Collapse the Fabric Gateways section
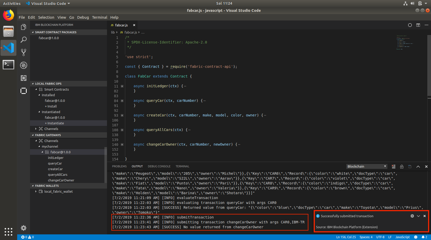This screenshot has height=240, width=431. point(68,135)
